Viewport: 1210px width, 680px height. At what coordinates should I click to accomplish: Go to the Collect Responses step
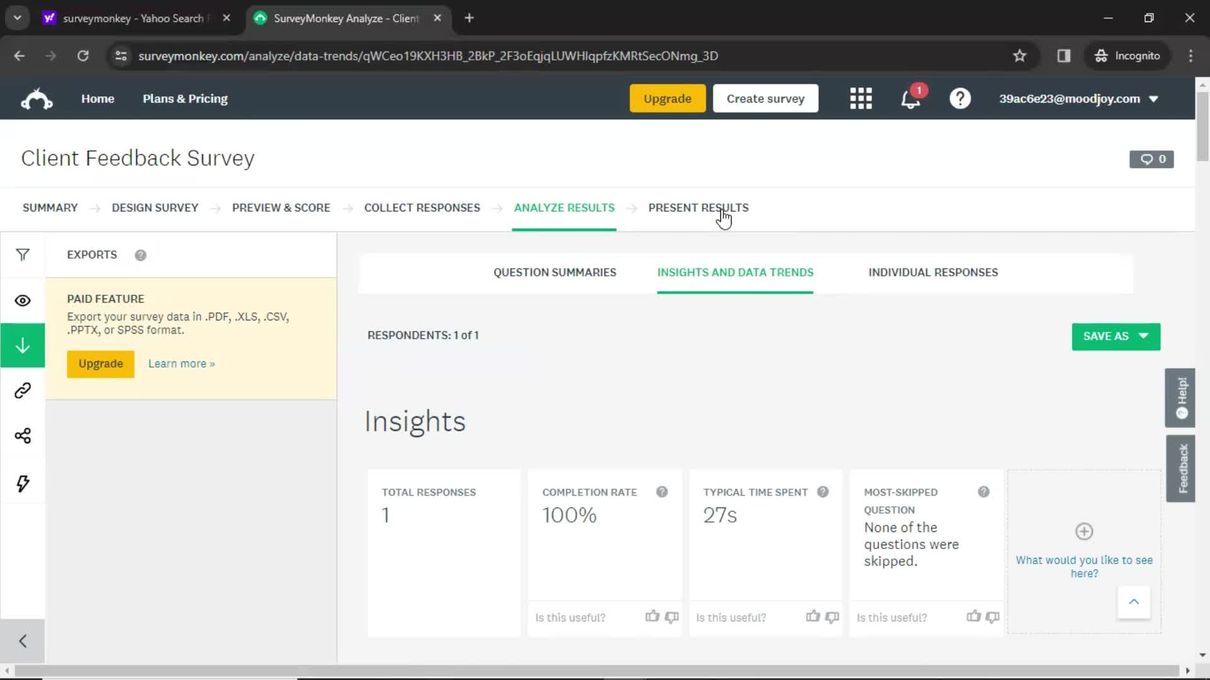click(422, 208)
